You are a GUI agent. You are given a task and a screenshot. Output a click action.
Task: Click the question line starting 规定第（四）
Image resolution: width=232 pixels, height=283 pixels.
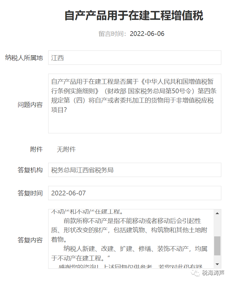[x=132, y=100]
